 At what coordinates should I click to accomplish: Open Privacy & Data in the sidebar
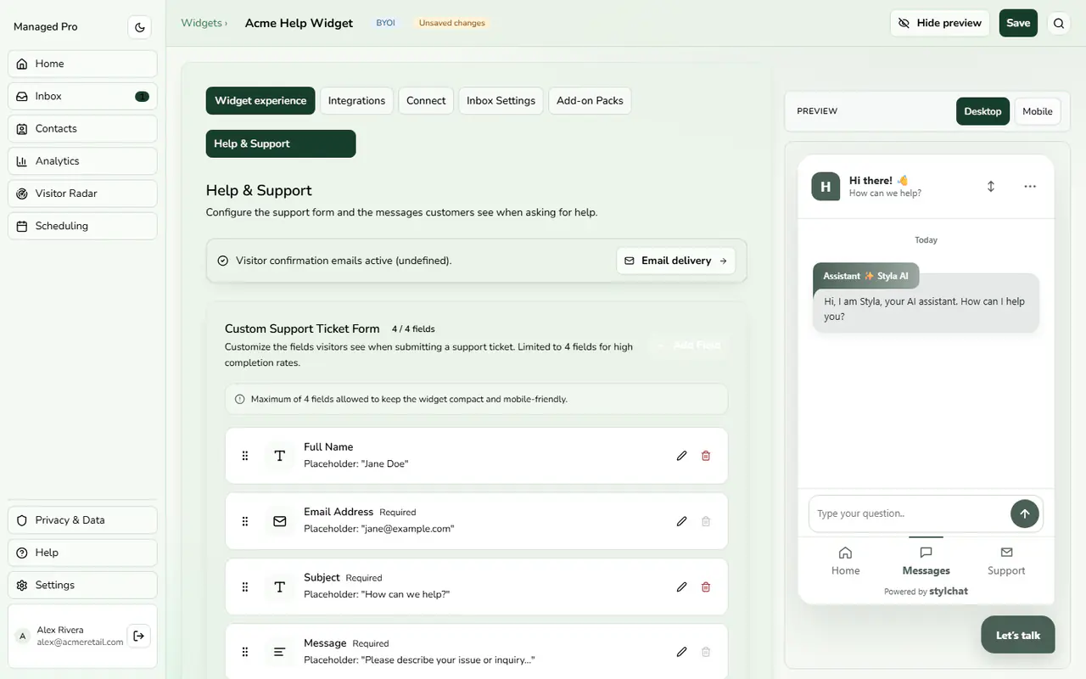82,520
